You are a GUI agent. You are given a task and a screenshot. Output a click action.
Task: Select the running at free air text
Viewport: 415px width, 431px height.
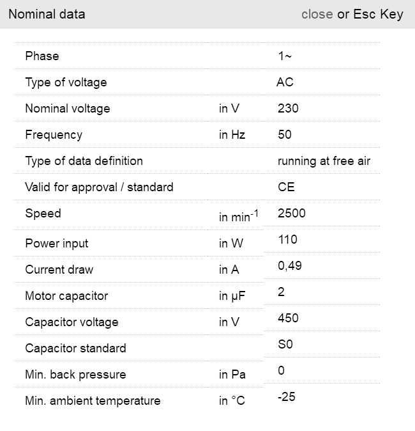coord(324,161)
